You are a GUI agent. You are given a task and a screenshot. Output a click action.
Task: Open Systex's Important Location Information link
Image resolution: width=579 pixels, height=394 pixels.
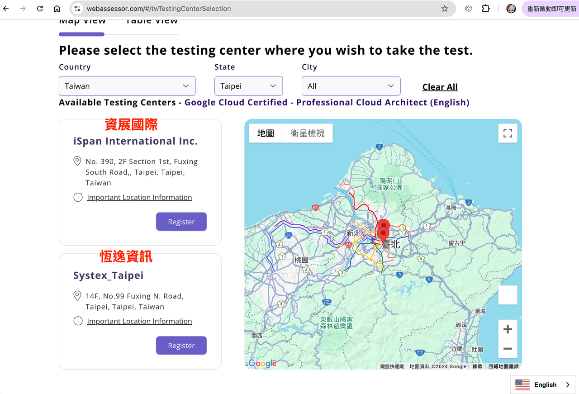point(139,321)
